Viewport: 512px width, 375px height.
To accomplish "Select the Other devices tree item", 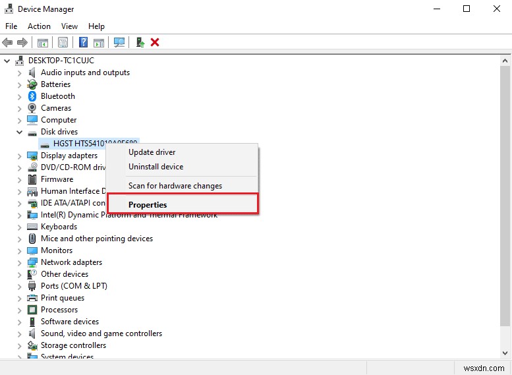I will pyautogui.click(x=65, y=274).
